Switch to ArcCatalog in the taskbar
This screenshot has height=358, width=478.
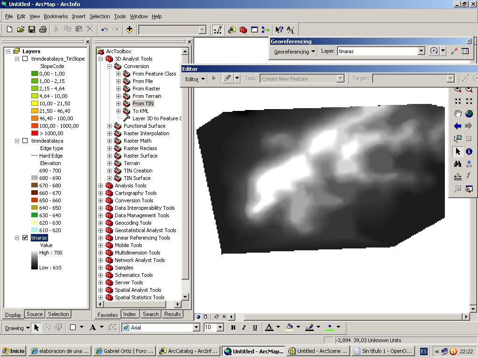tap(190, 351)
